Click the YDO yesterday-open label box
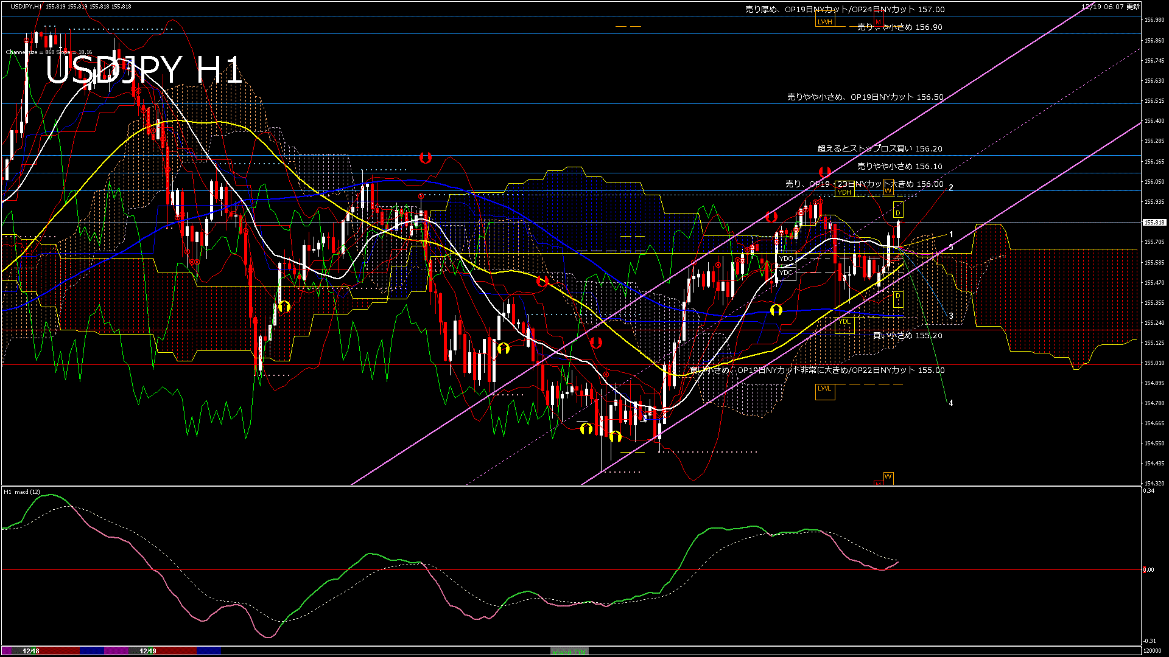Viewport: 1169px width, 657px height. pyautogui.click(x=786, y=259)
